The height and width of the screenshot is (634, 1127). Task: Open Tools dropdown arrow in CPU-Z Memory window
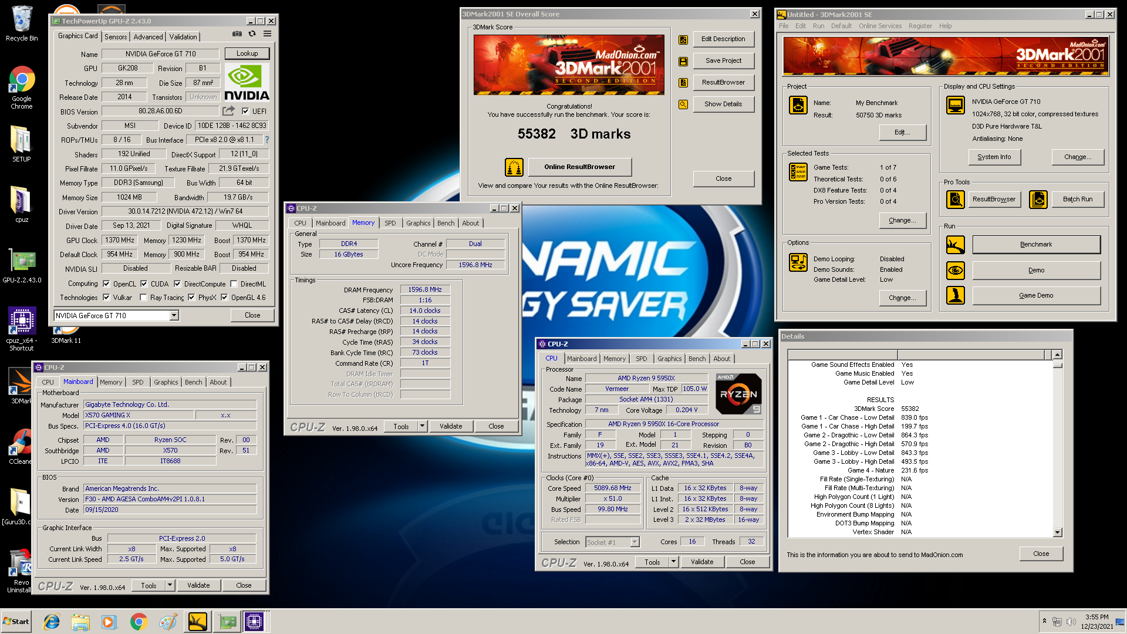422,426
